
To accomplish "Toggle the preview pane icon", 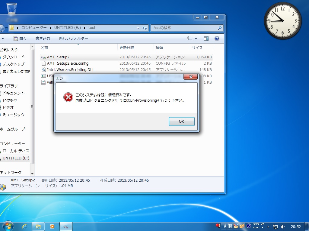I will [206, 38].
